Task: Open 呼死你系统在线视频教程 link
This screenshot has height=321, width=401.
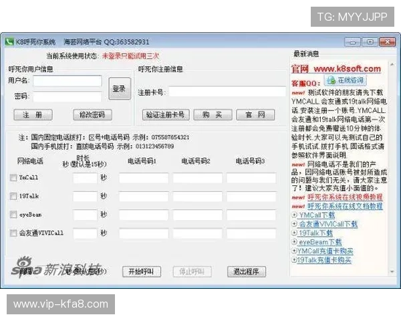Action: [x=345, y=197]
